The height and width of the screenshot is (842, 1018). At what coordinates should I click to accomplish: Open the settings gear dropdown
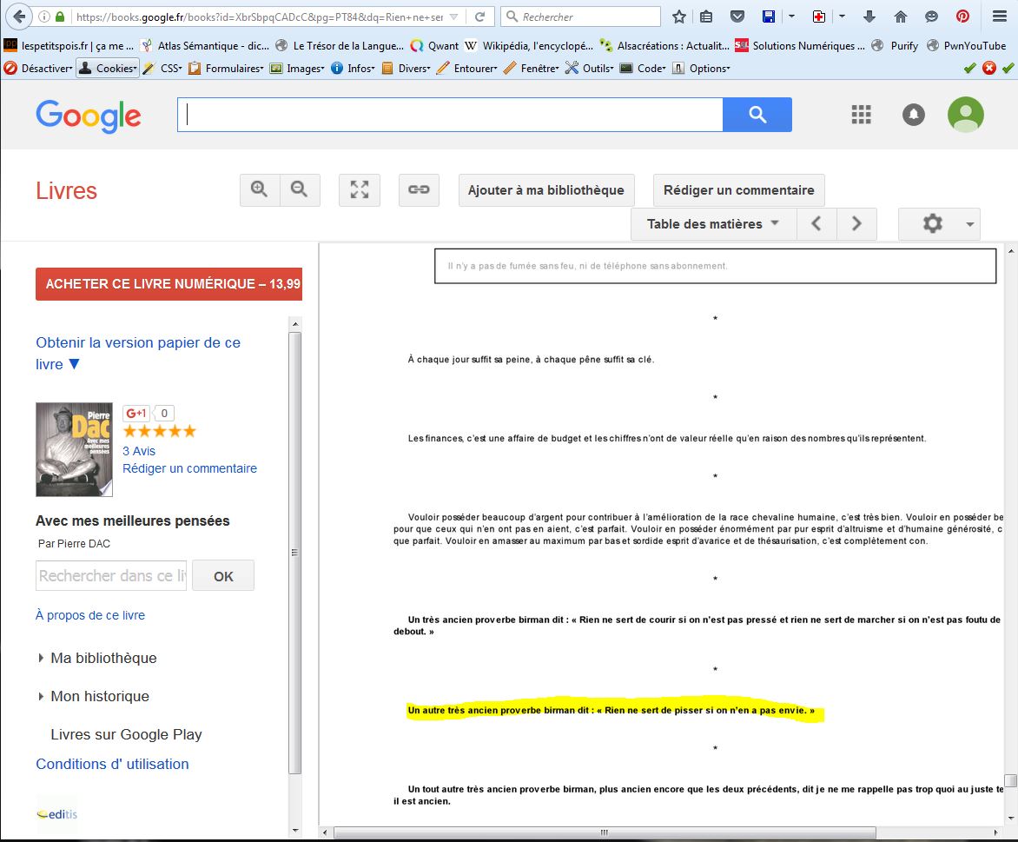(939, 224)
